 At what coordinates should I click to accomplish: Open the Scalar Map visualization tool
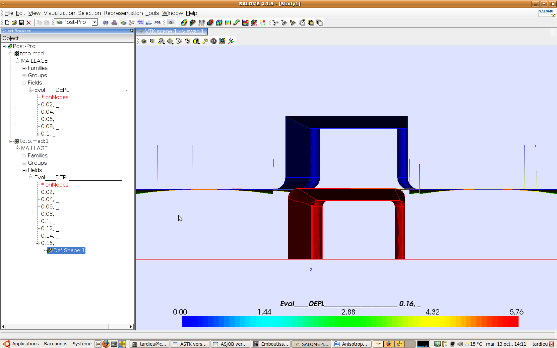click(184, 23)
